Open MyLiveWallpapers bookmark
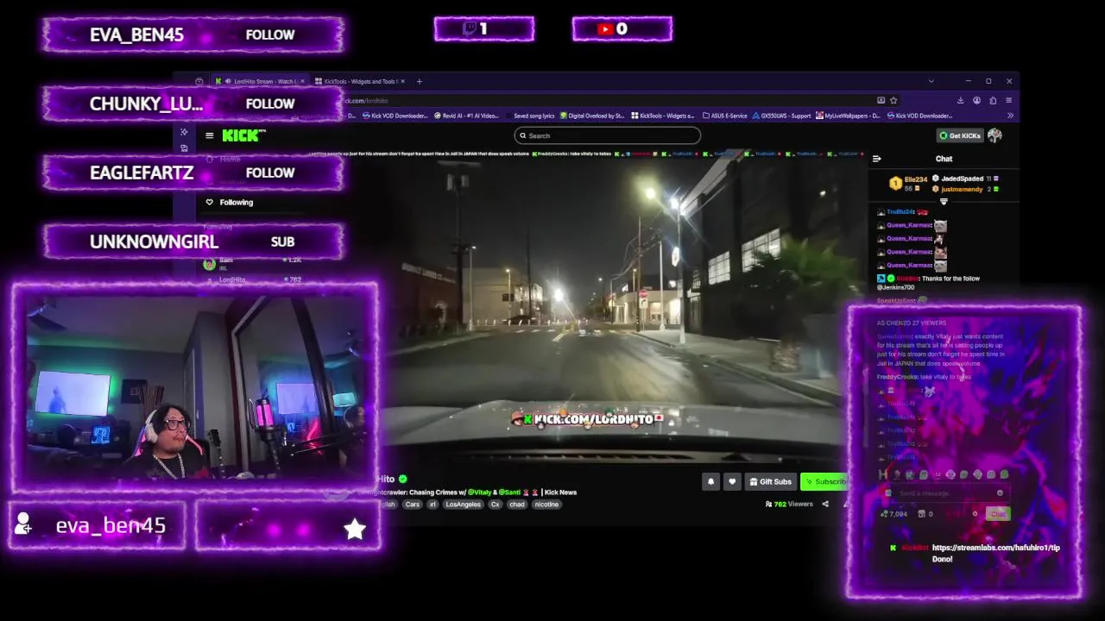 point(848,116)
